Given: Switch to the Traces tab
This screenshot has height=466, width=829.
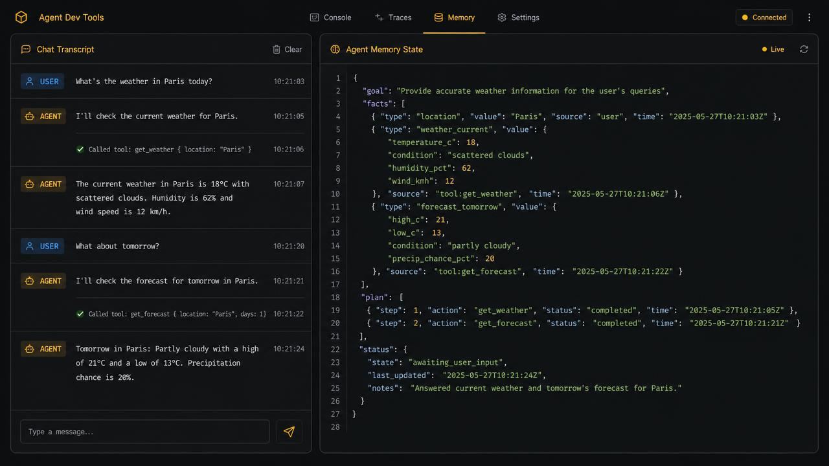Looking at the screenshot, I should pos(393,17).
